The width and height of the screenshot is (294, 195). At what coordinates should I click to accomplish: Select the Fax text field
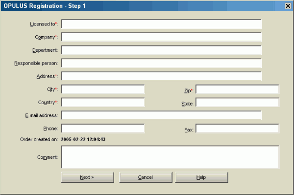coord(237,129)
